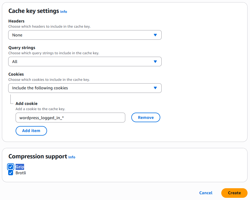The height and width of the screenshot is (200, 250).
Task: Create the cache policy
Action: click(234, 193)
